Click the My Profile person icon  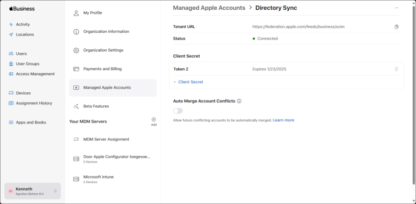76,13
